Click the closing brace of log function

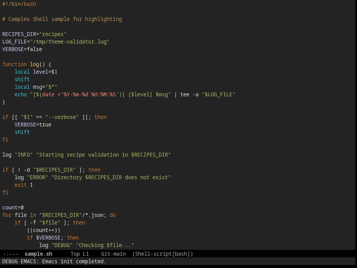(x=4, y=102)
